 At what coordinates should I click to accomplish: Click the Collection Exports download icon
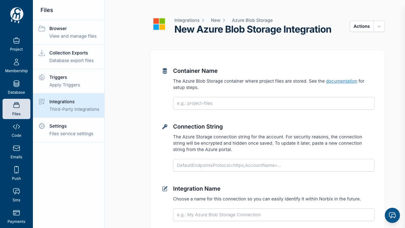click(x=42, y=53)
